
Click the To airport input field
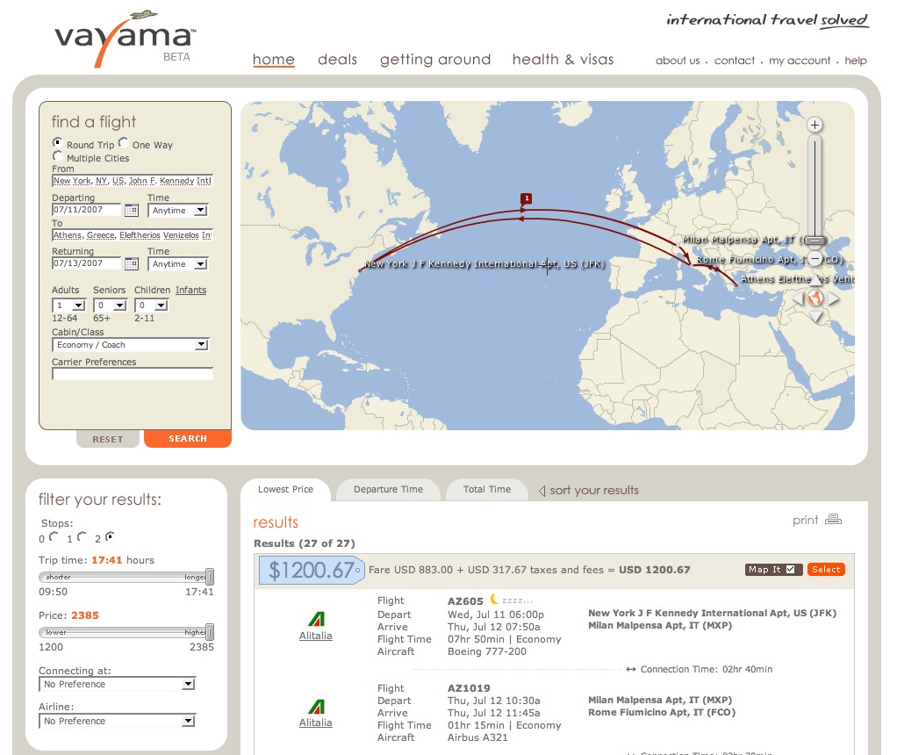tap(133, 235)
